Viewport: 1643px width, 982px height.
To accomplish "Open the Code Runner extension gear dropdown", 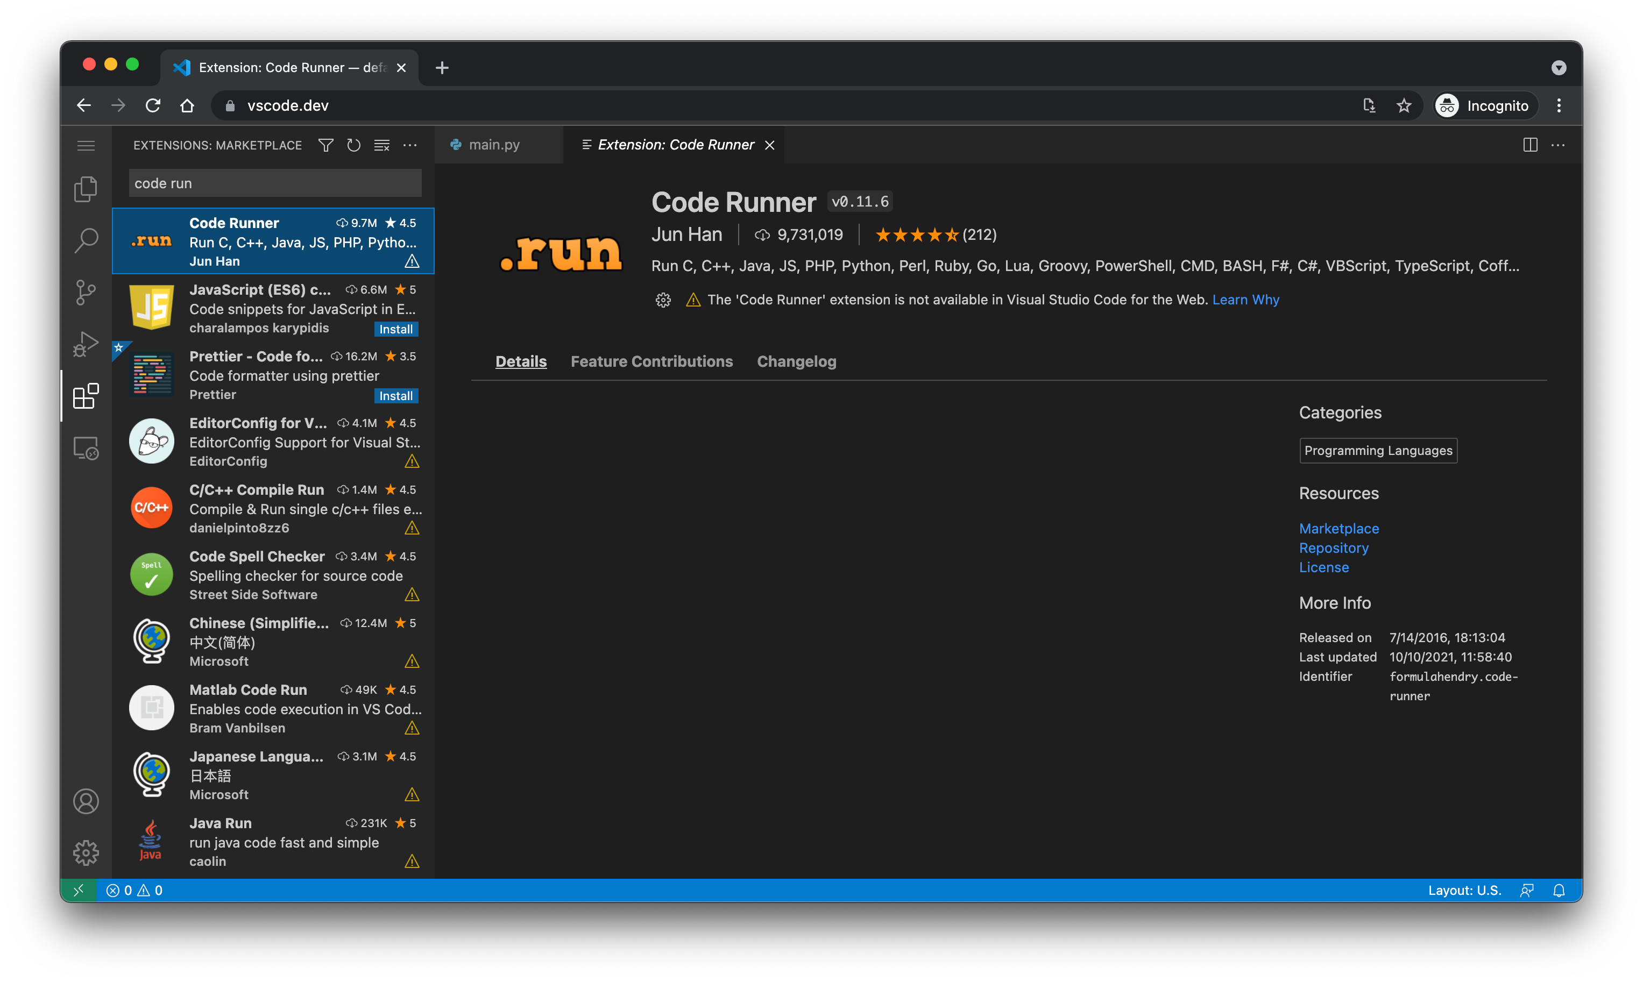I will 663,301.
